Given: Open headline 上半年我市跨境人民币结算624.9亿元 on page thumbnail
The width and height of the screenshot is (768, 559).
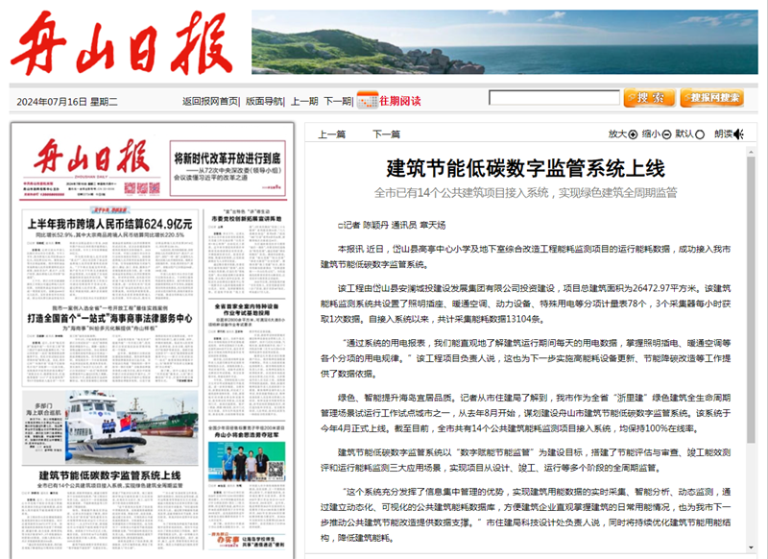Looking at the screenshot, I should tap(109, 224).
